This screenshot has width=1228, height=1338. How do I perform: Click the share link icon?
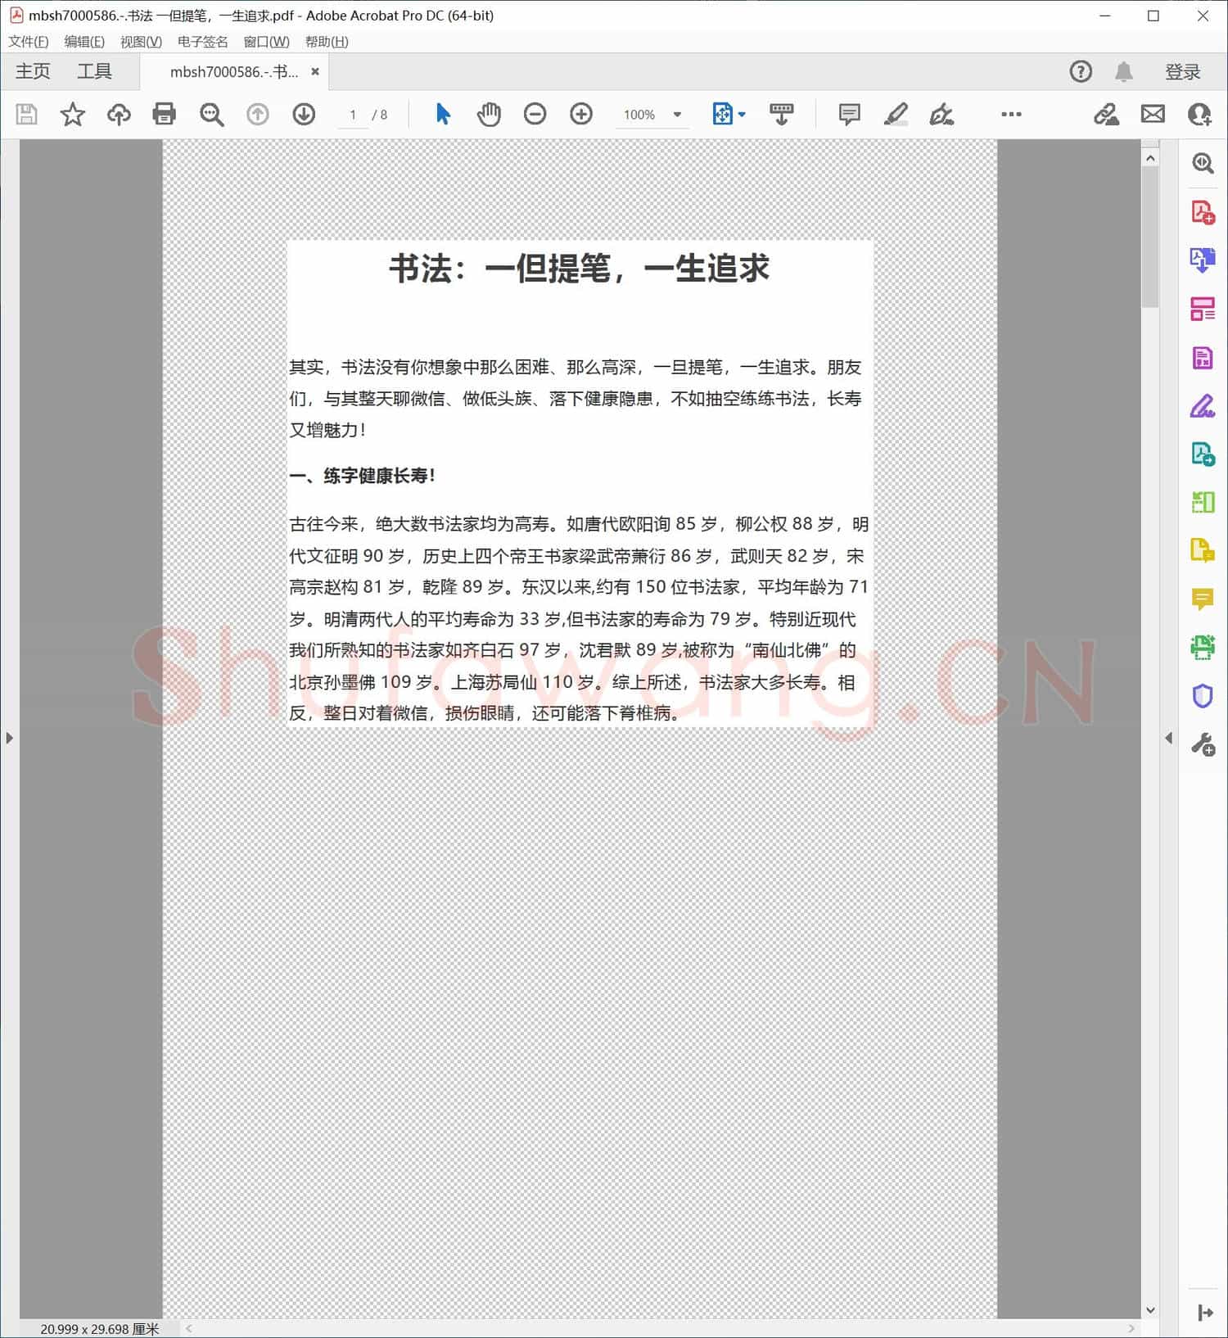point(1107,114)
